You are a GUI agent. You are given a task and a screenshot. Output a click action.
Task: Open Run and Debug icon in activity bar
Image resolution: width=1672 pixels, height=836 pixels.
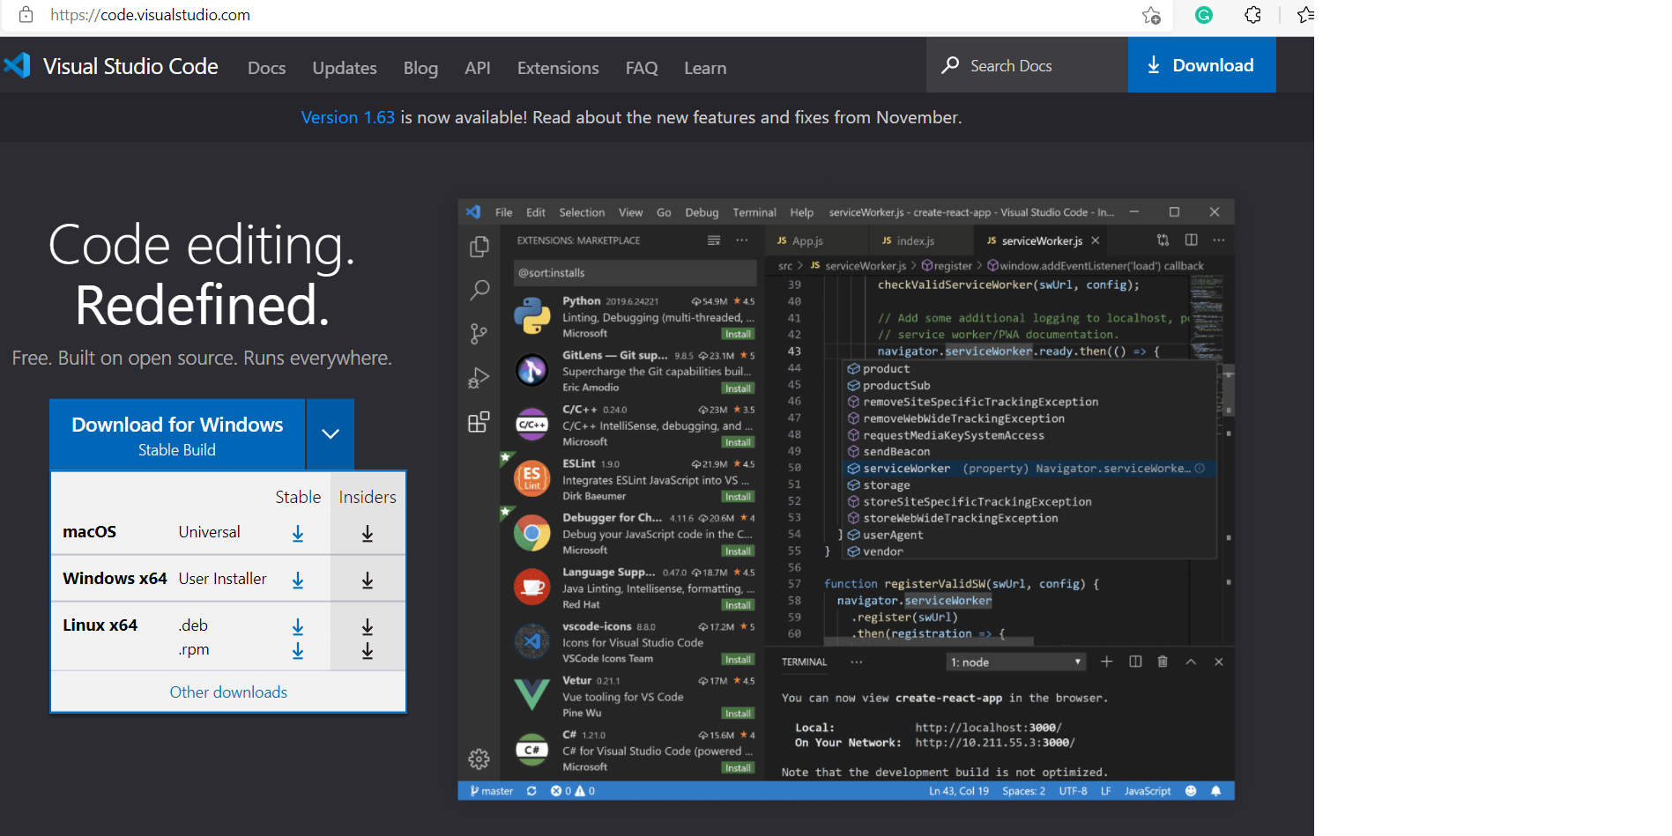479,378
